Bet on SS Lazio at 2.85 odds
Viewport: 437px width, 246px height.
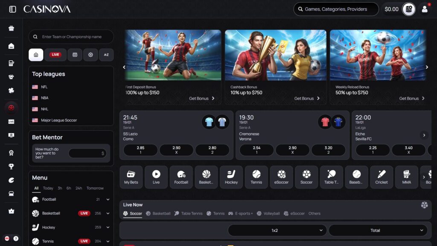point(140,150)
